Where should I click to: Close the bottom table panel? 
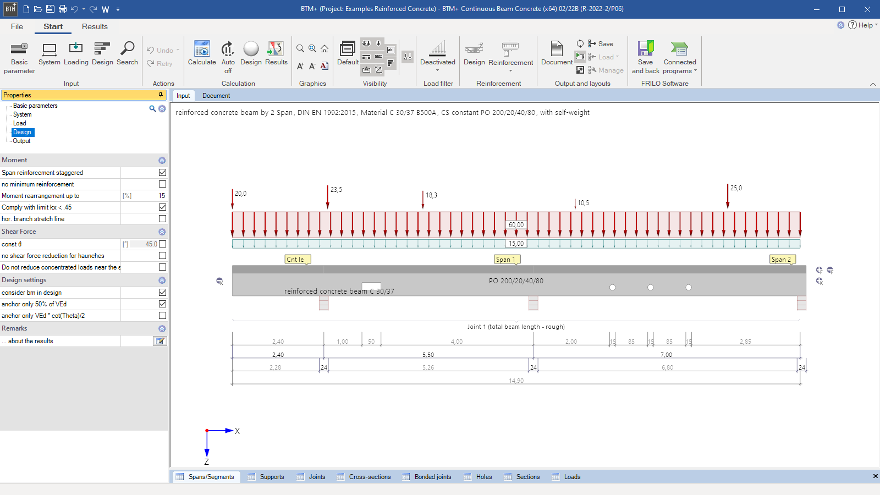click(x=875, y=476)
